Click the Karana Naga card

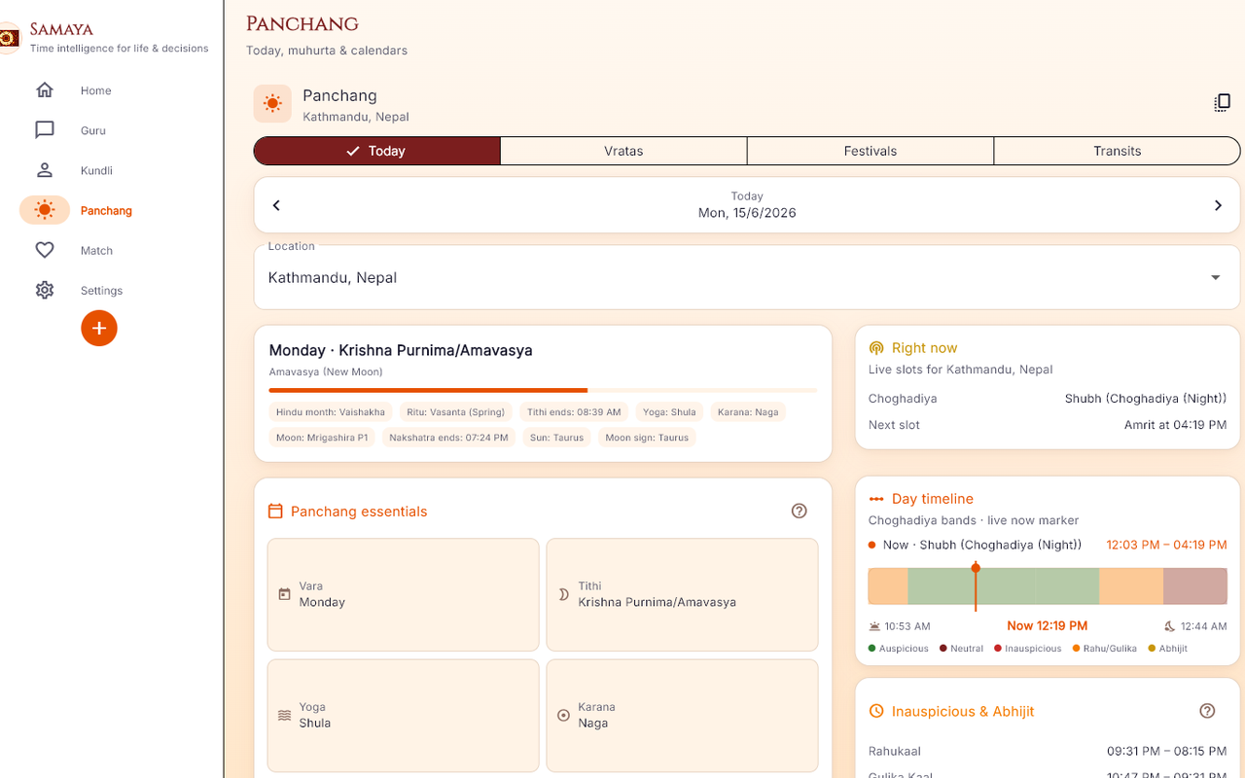click(682, 715)
